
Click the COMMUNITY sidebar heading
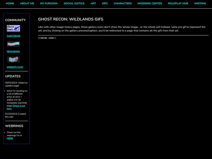pos(15,20)
